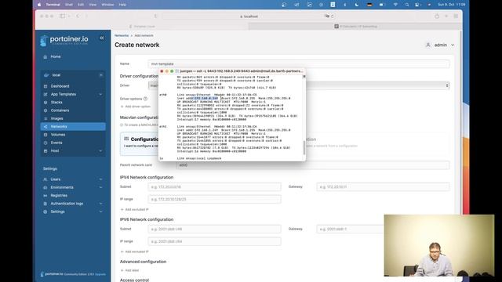Focus the IPV6 IP range field

point(214,241)
